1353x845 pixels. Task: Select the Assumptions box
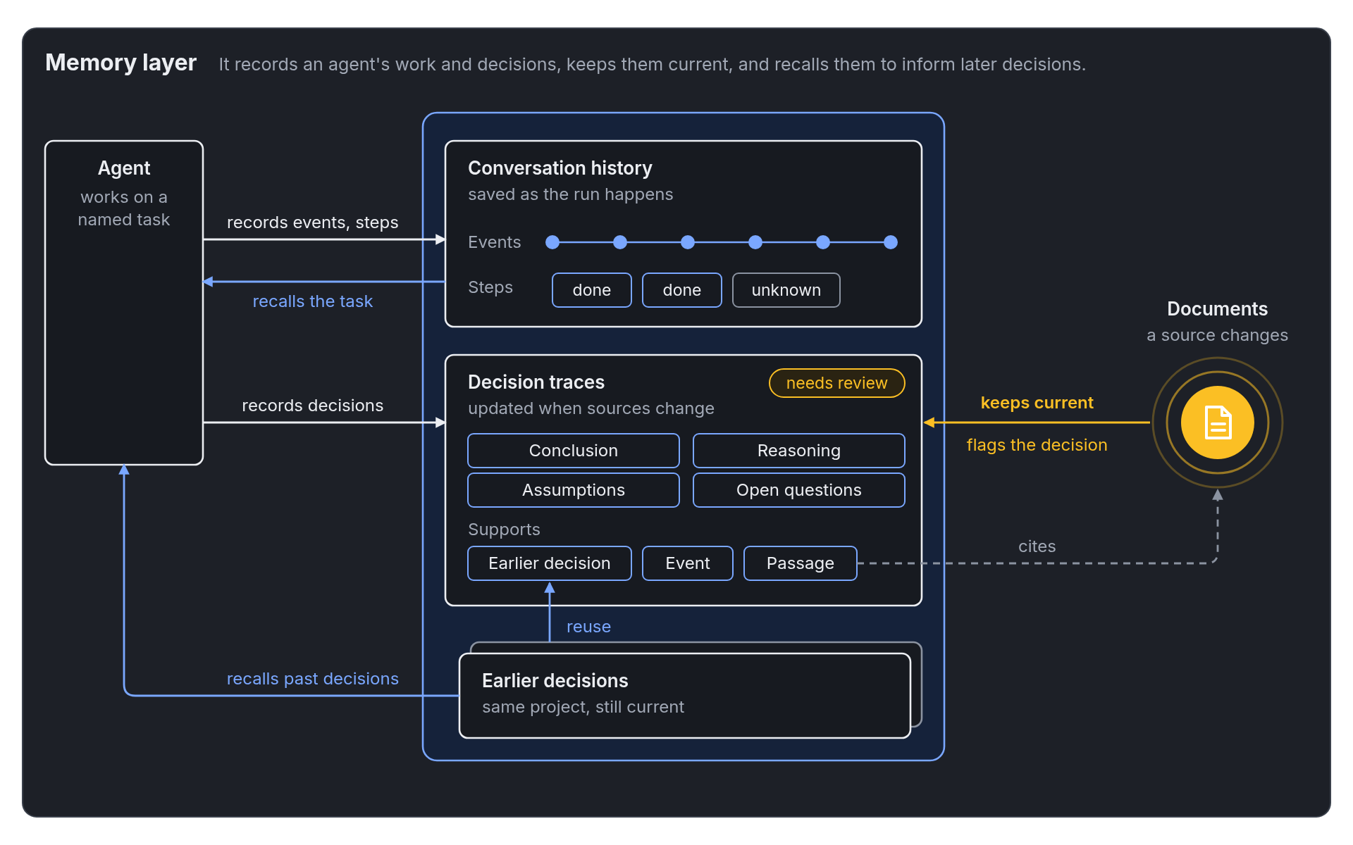point(574,490)
